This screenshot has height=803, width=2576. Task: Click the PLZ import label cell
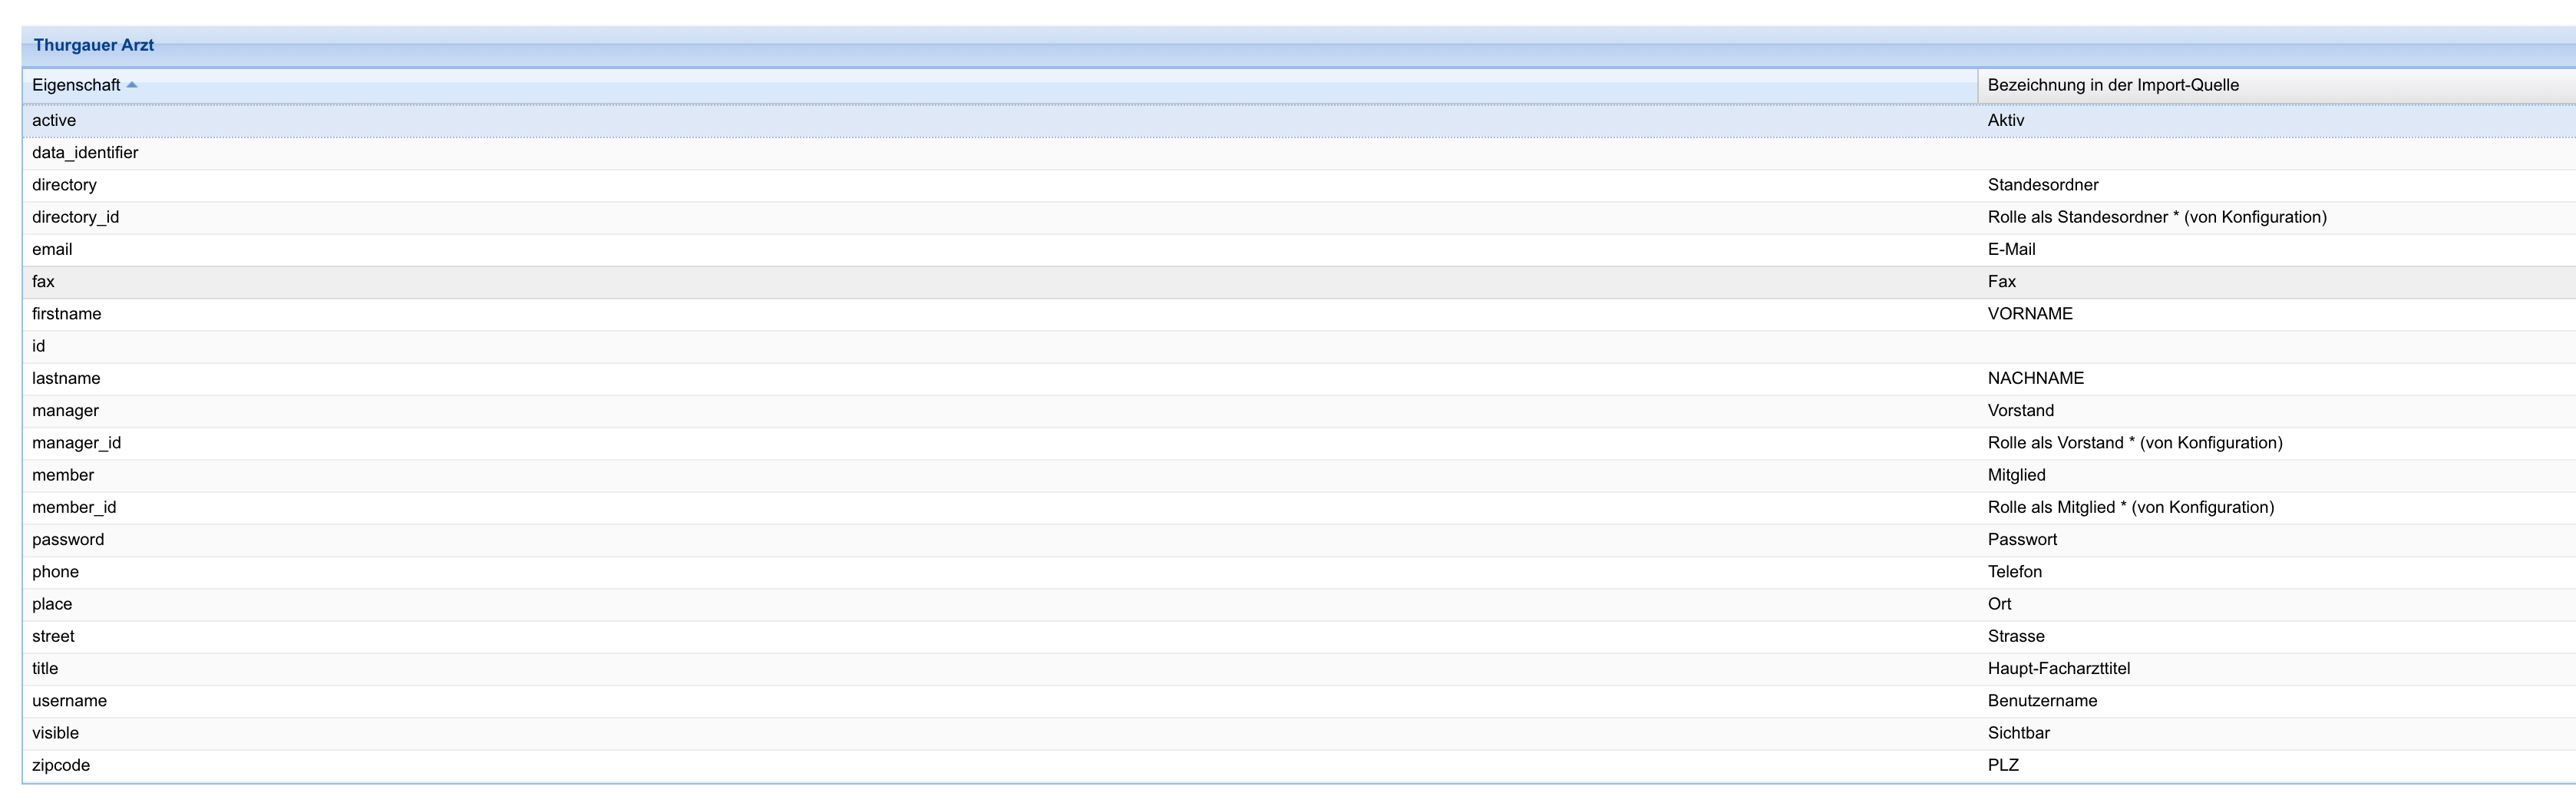click(2003, 765)
